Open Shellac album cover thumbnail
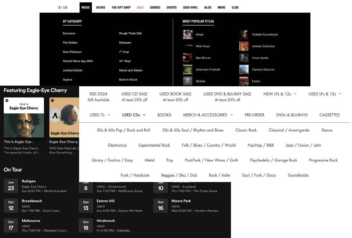Image resolution: width=352 pixels, height=238 pixels. point(187,81)
